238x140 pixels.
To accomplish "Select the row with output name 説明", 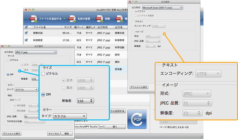I will (117, 55).
